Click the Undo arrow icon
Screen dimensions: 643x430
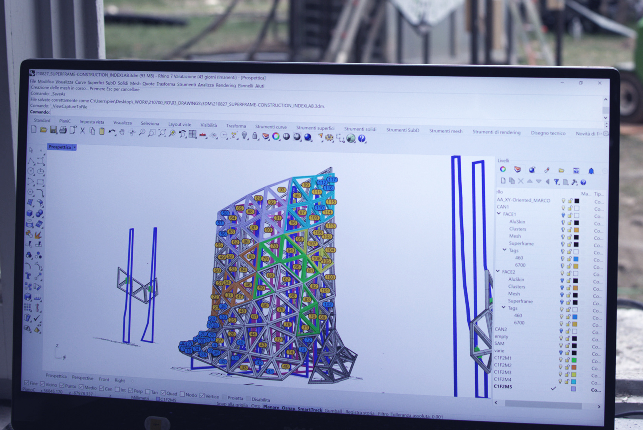tap(112, 132)
